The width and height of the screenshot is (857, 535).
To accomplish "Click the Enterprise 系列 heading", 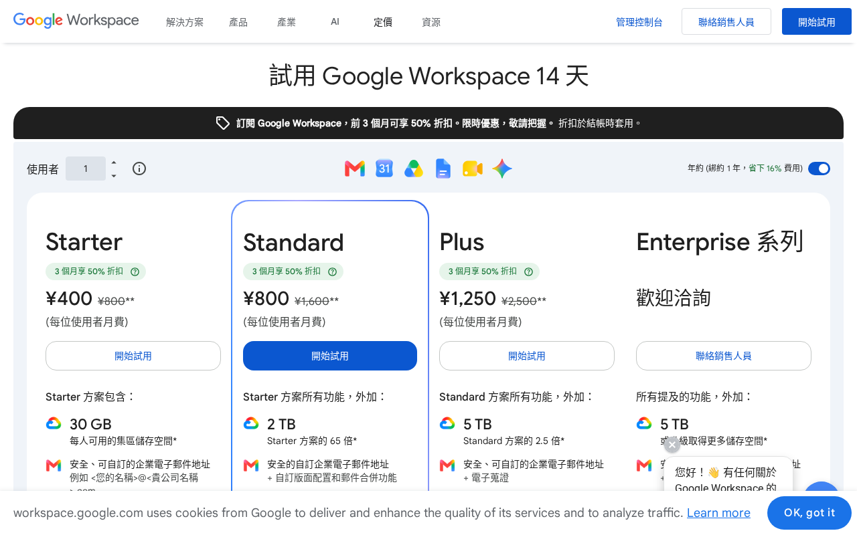I will point(720,241).
